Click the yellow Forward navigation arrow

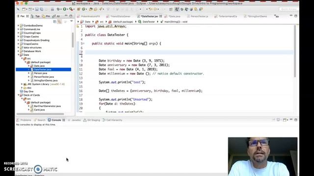(155, 9)
